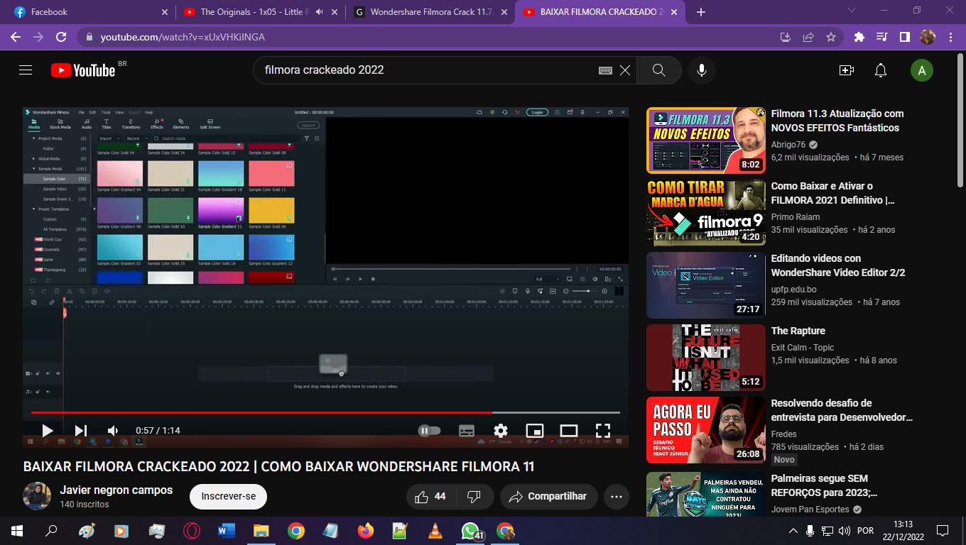
Task: Click the Inscrever-se subscribe button
Action: [228, 497]
